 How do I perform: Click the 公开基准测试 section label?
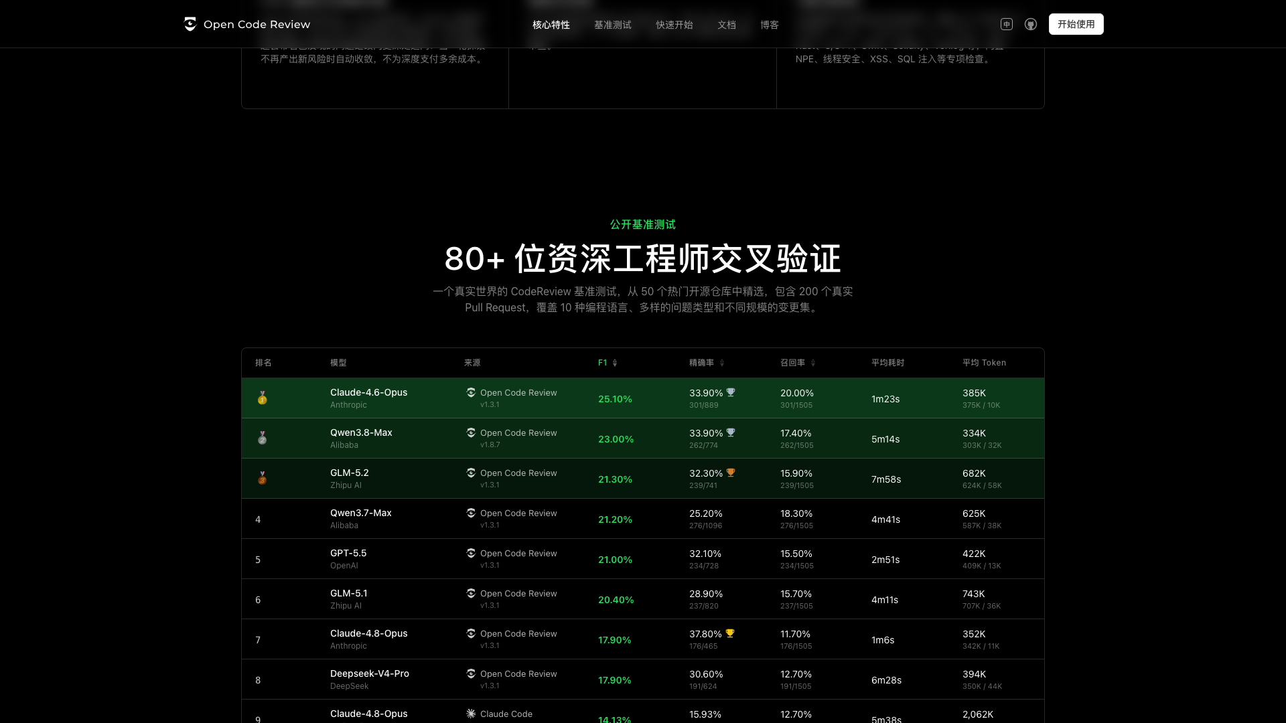pyautogui.click(x=643, y=224)
